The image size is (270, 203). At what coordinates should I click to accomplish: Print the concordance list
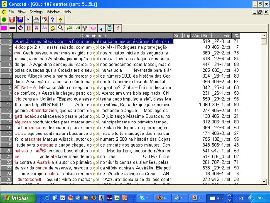tap(36, 20)
